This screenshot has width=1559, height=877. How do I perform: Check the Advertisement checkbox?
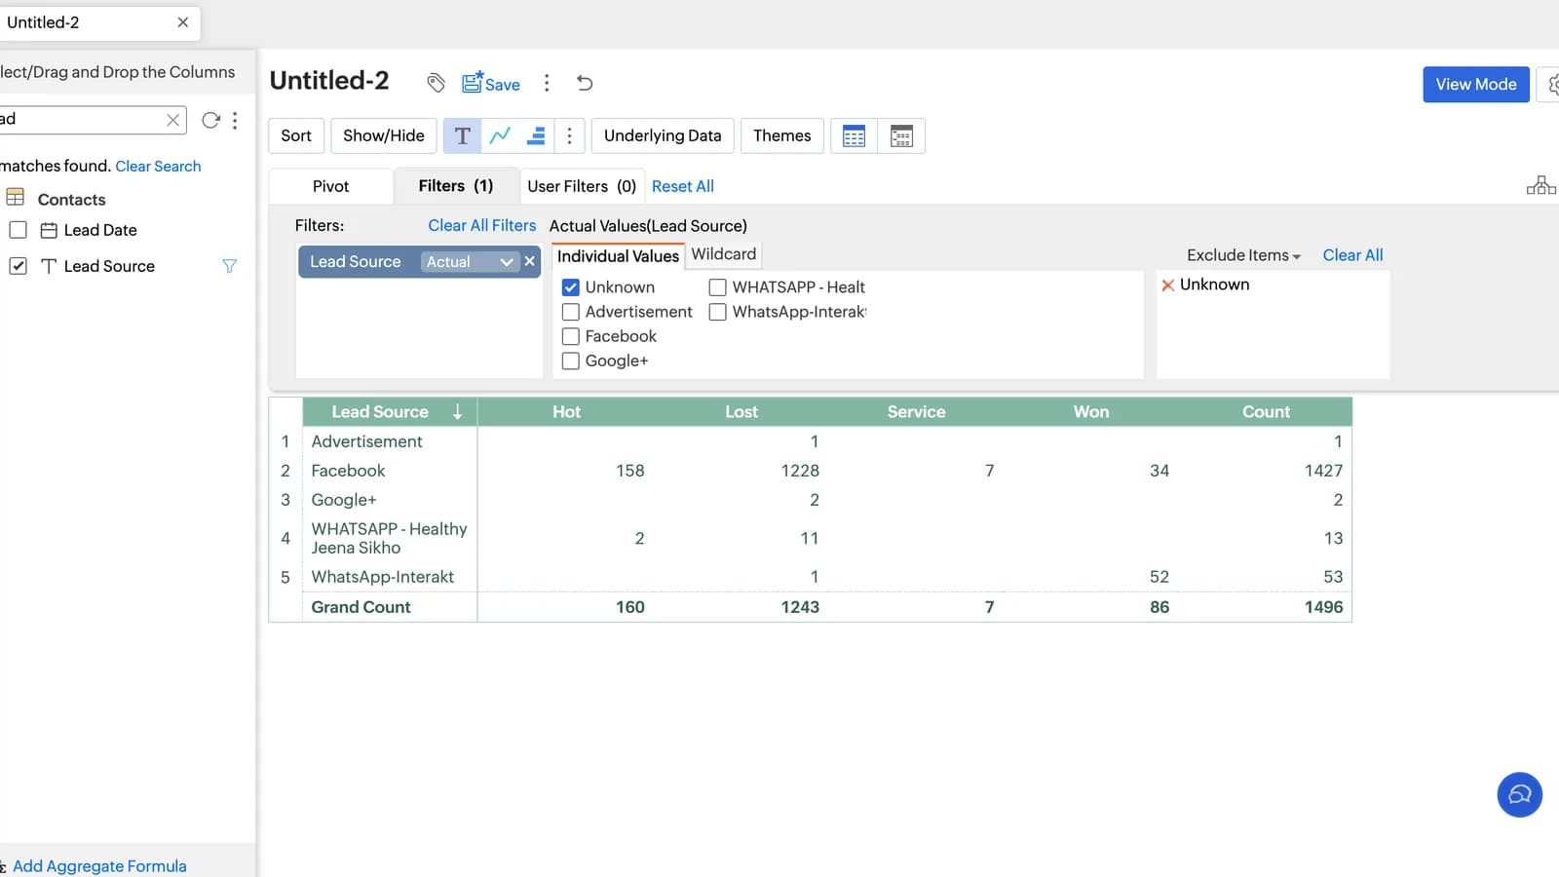coord(571,312)
